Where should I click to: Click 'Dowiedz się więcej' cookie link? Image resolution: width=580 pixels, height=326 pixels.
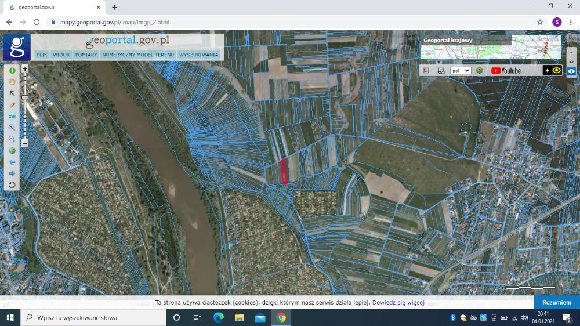pyautogui.click(x=398, y=302)
